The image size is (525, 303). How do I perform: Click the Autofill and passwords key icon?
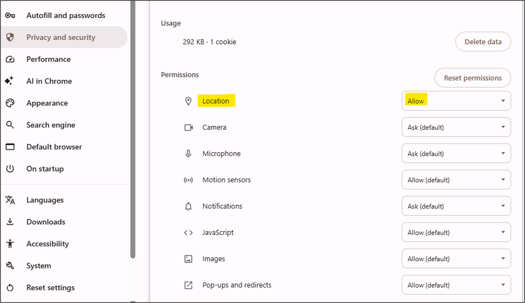10,16
